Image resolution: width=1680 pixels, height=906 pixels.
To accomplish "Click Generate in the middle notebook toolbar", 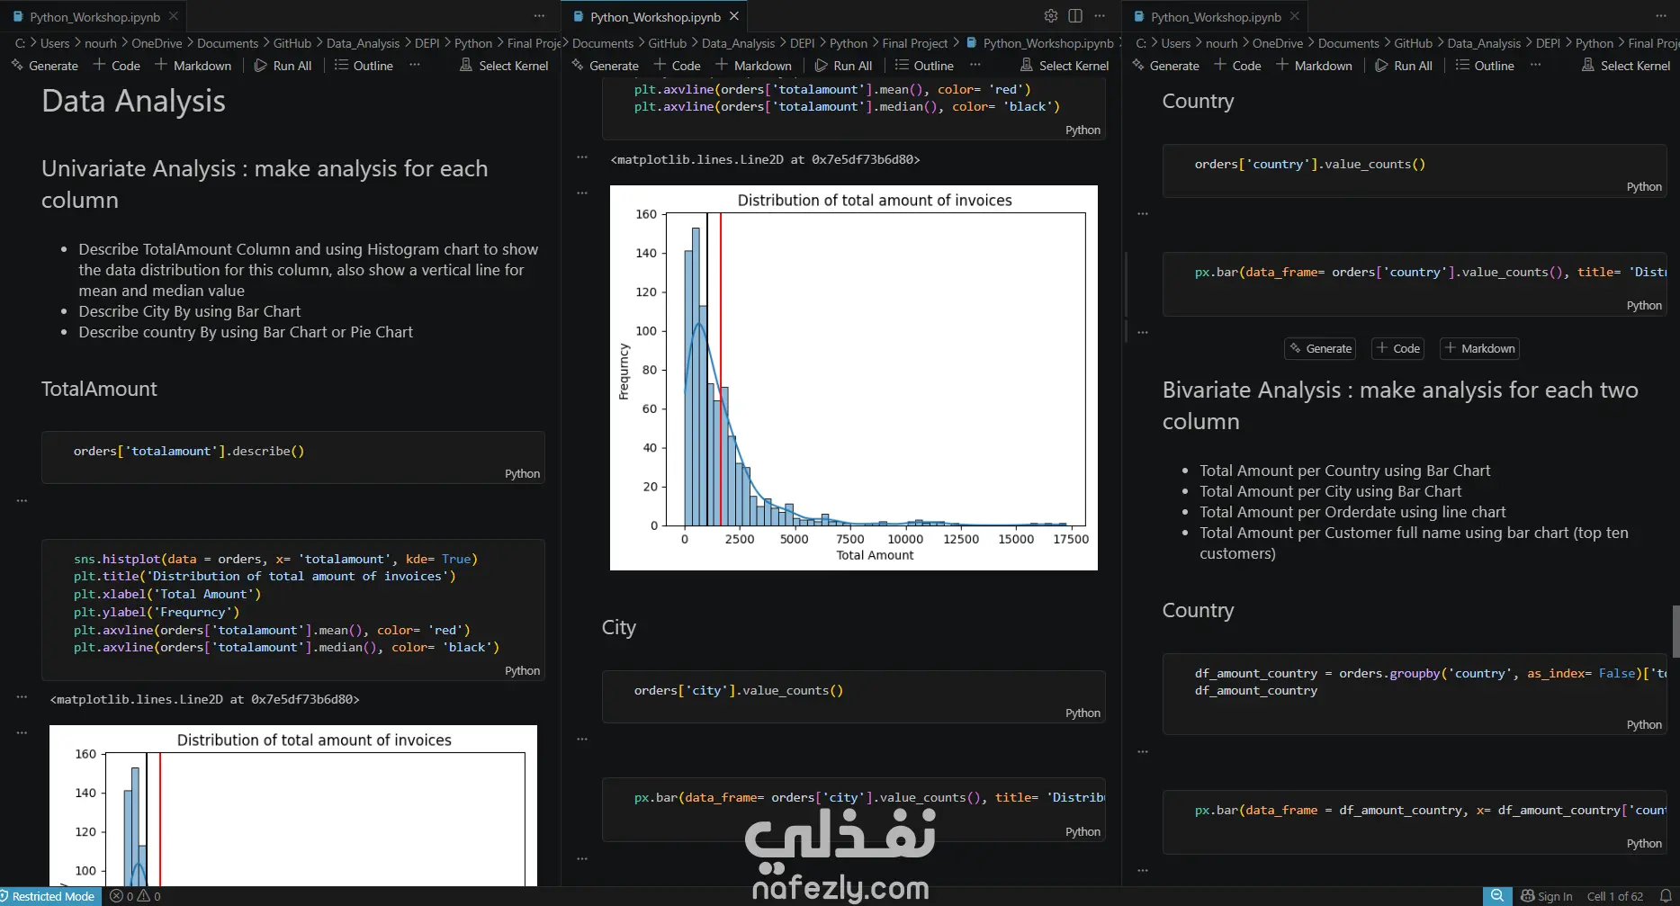I will point(606,66).
